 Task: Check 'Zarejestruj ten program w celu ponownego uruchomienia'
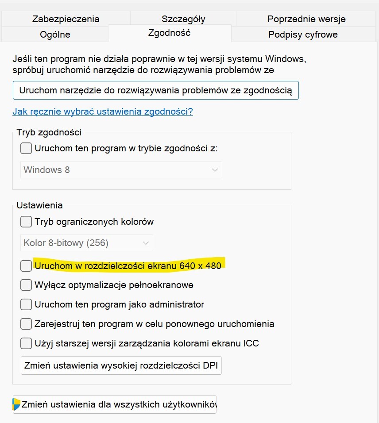[26, 324]
